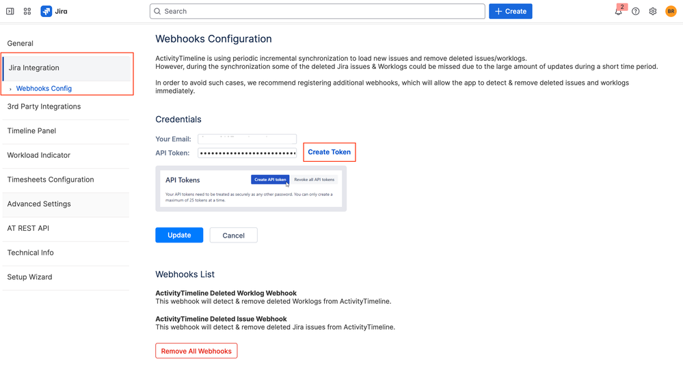Click the Your Email input field
683x366 pixels.
click(247, 139)
